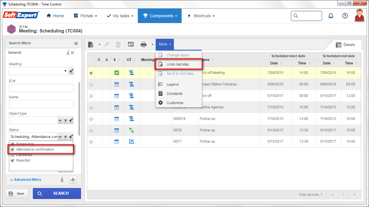The height and width of the screenshot is (207, 369).
Task: Select the radio button for row 0078
Action: [91, 131]
